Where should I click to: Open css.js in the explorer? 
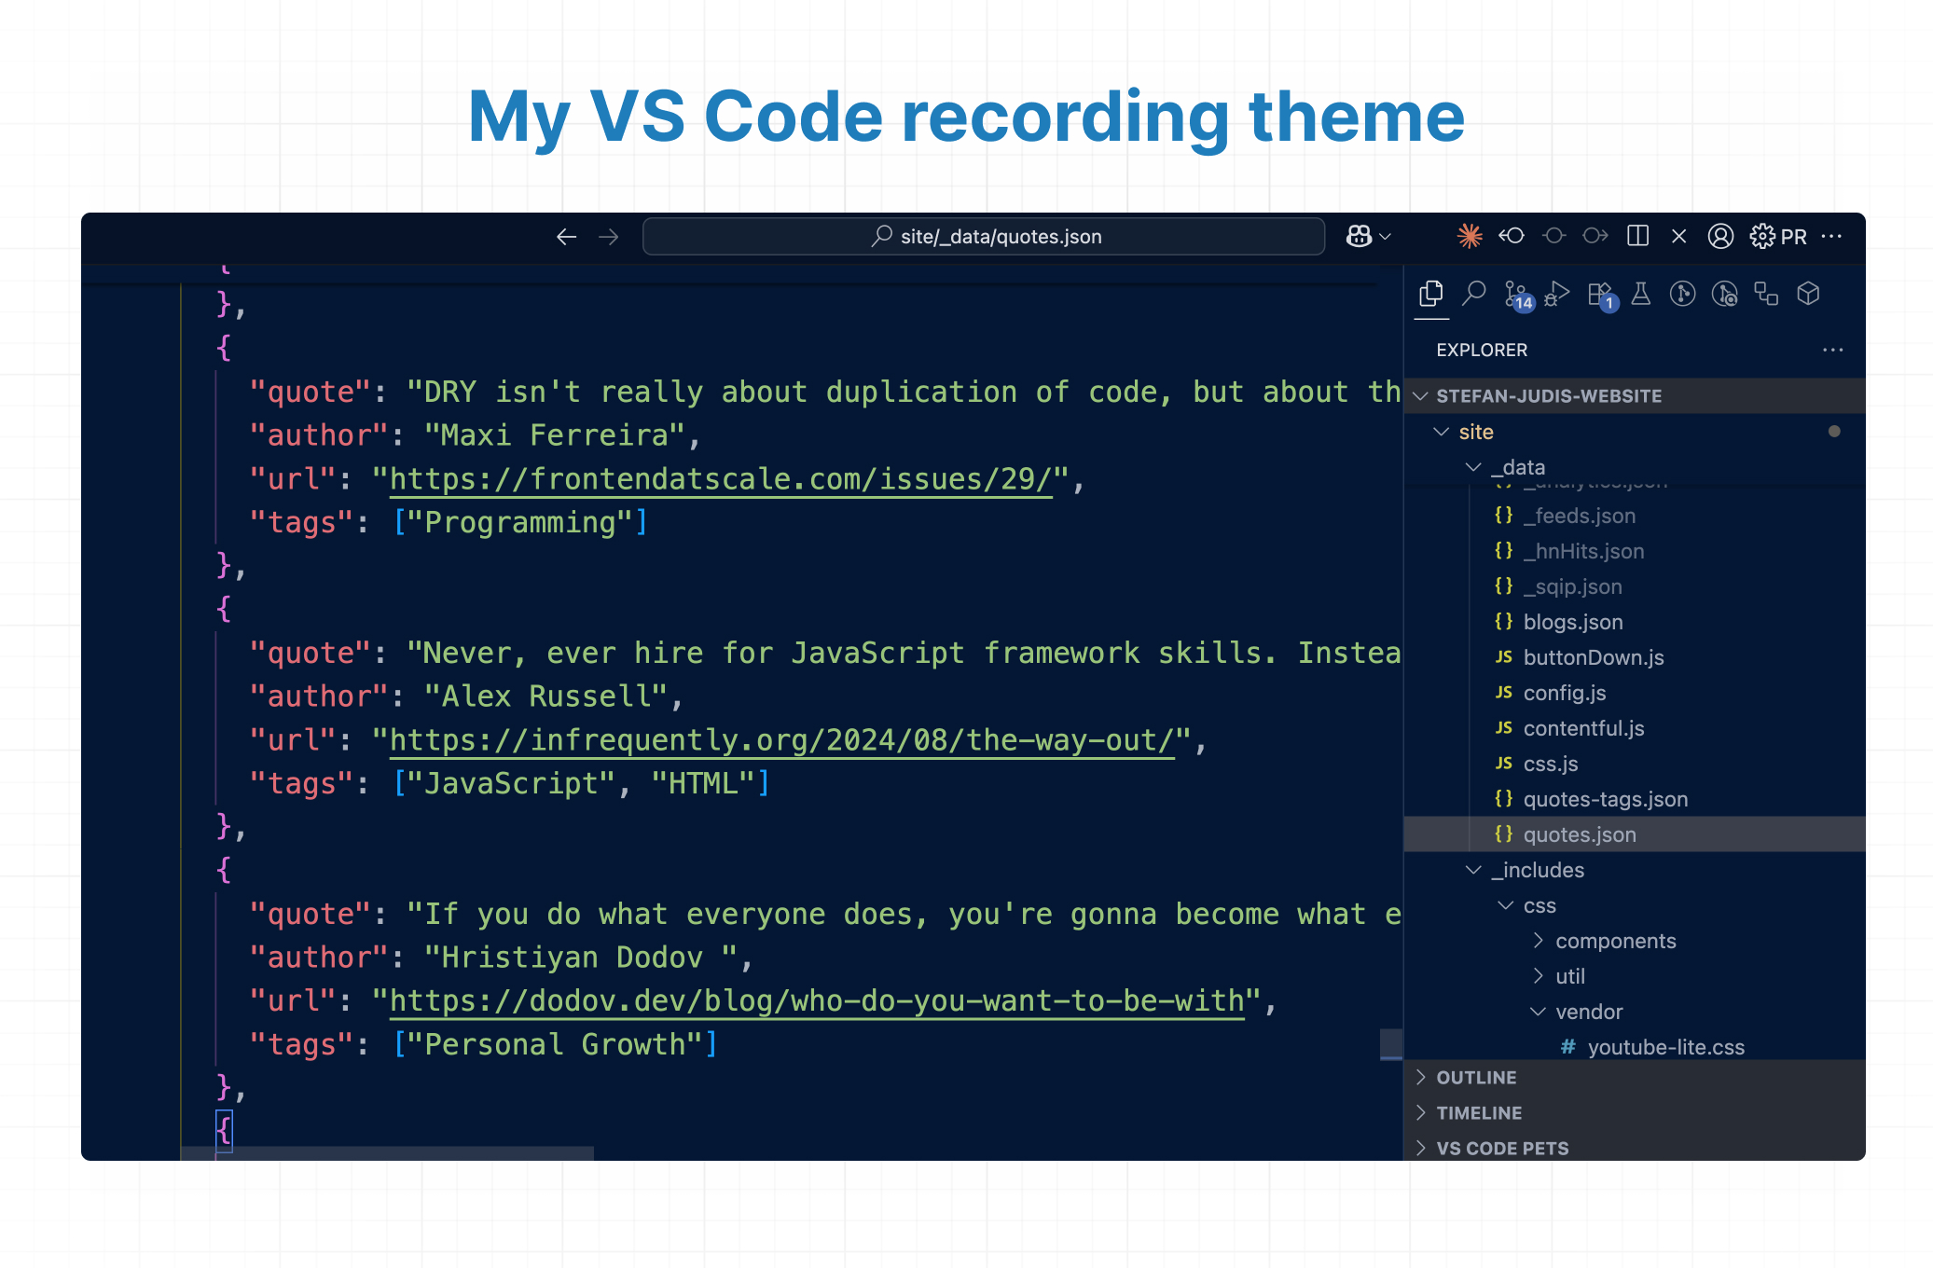[x=1635, y=764]
